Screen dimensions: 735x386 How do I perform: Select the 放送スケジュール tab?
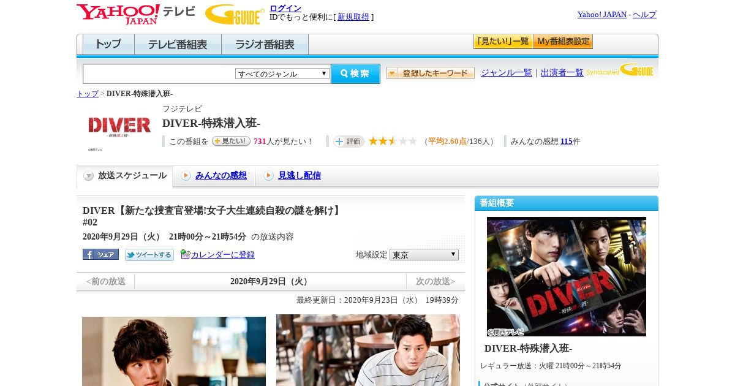click(x=125, y=176)
